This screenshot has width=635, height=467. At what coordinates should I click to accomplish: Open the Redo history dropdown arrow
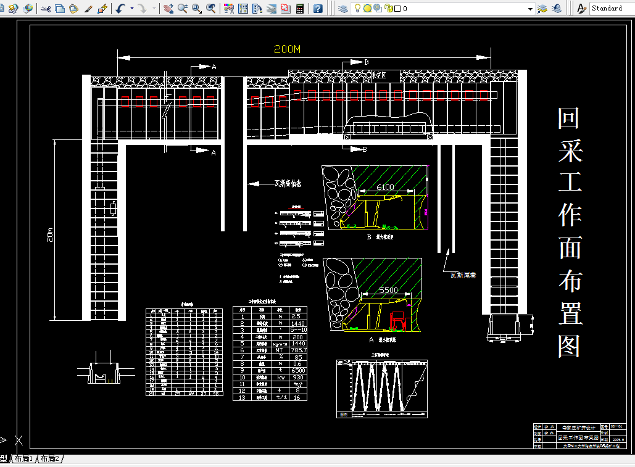[154, 9]
